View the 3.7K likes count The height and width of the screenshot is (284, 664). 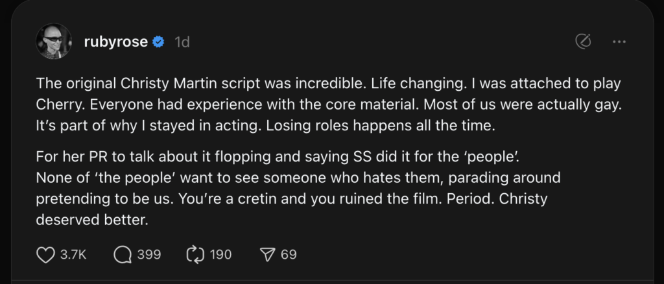(73, 255)
